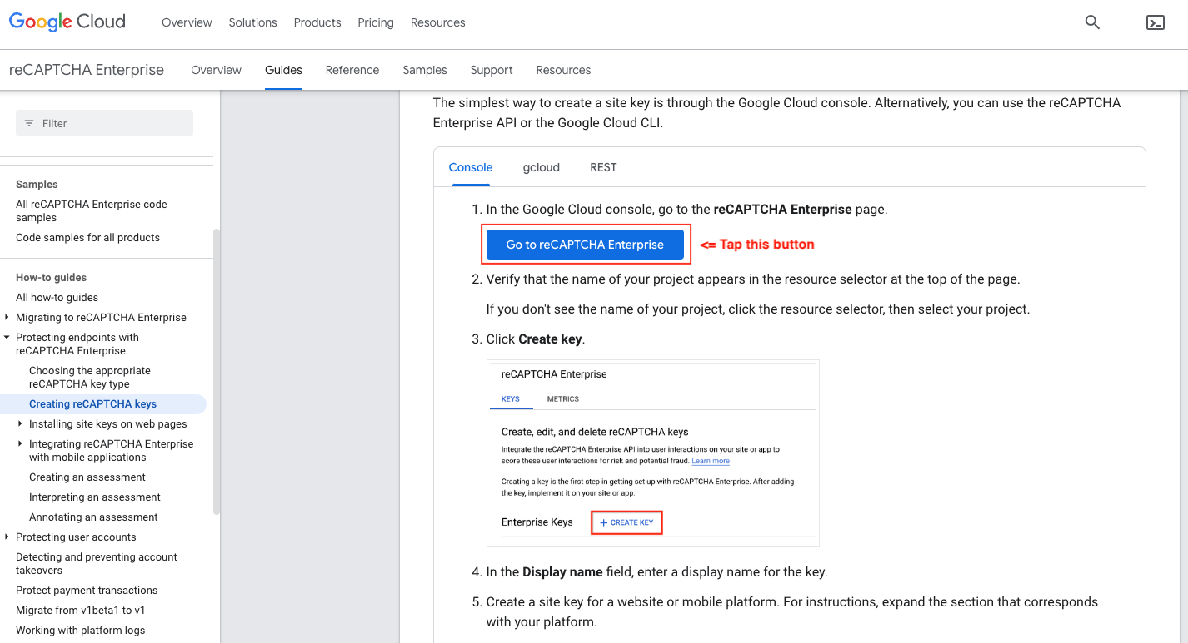
Task: Open All how-to guides link
Action: (x=57, y=298)
